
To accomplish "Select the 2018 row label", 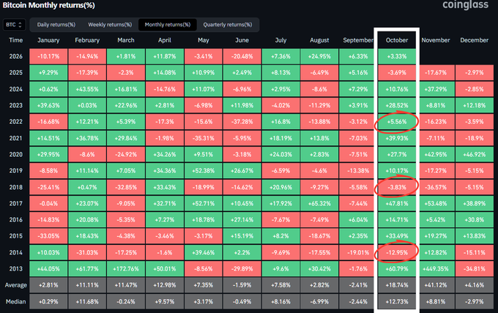I will coord(16,187).
